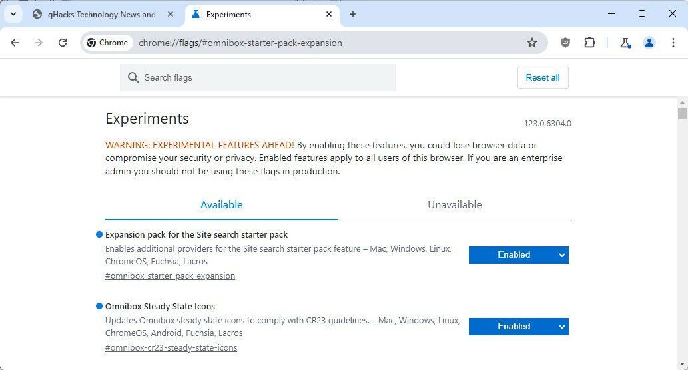This screenshot has width=688, height=370.
Task: Switch to the Unavailable tab
Action: click(455, 205)
